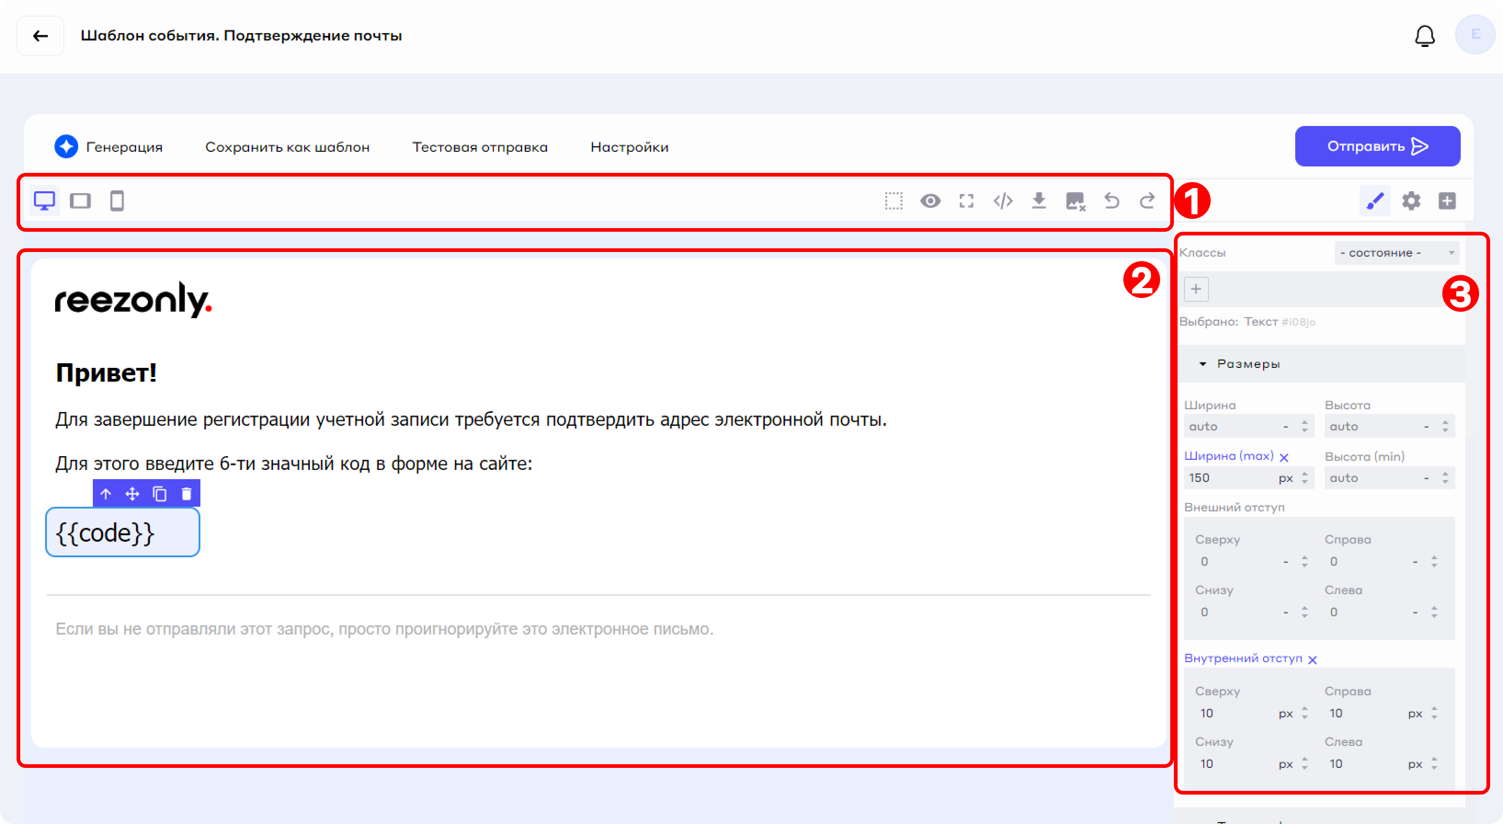Open the code view icon
The image size is (1503, 824).
click(x=1002, y=201)
